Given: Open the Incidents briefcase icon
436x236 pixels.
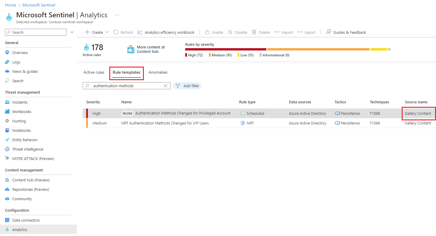Looking at the screenshot, I should click(7, 102).
